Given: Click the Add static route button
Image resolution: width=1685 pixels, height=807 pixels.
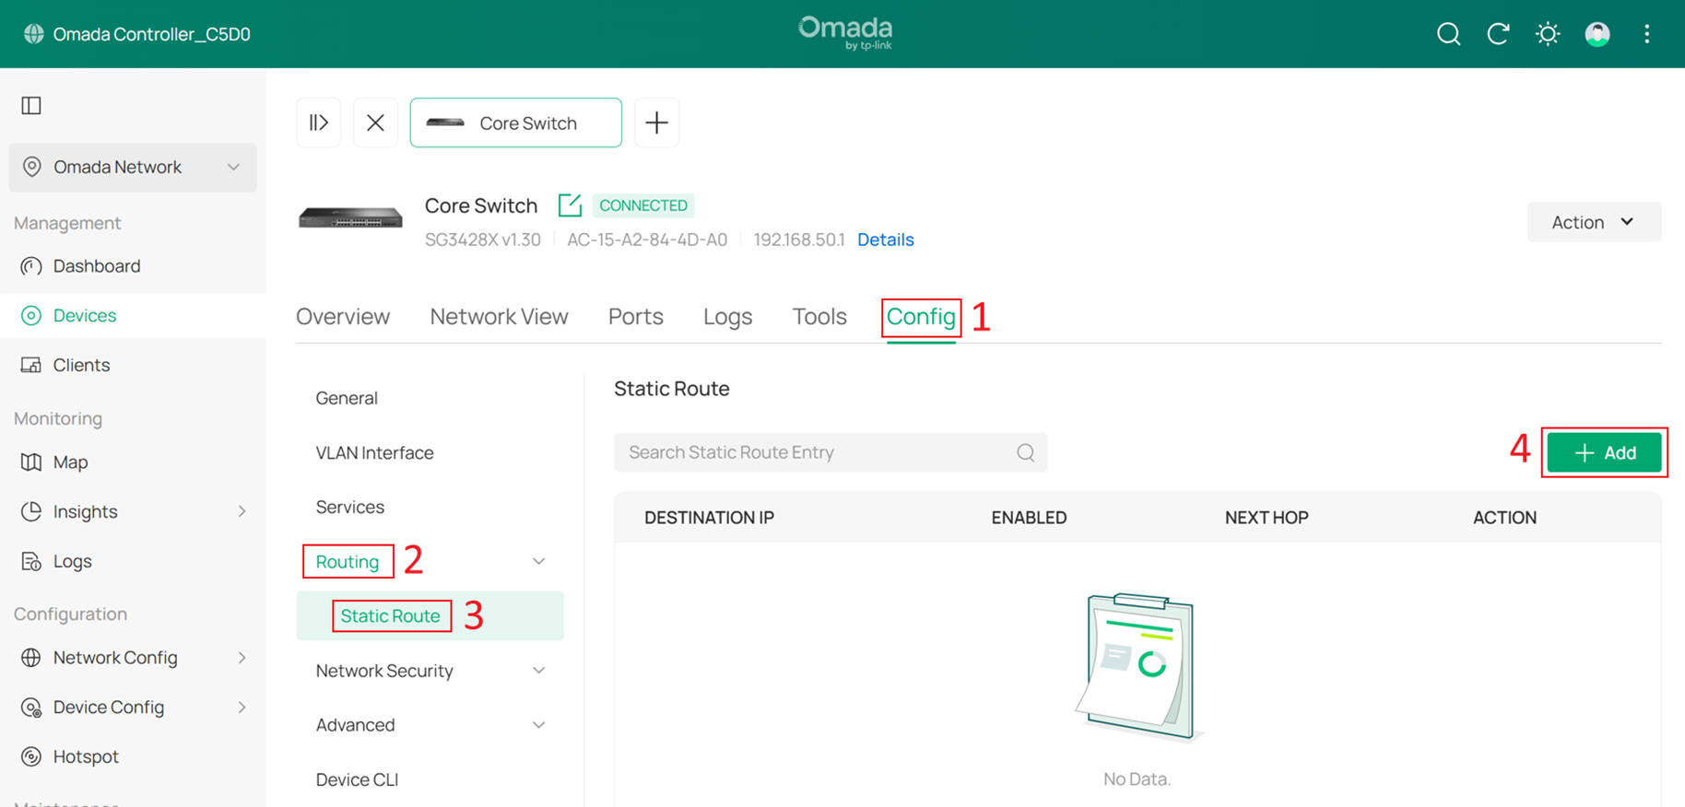Looking at the screenshot, I should [1604, 452].
